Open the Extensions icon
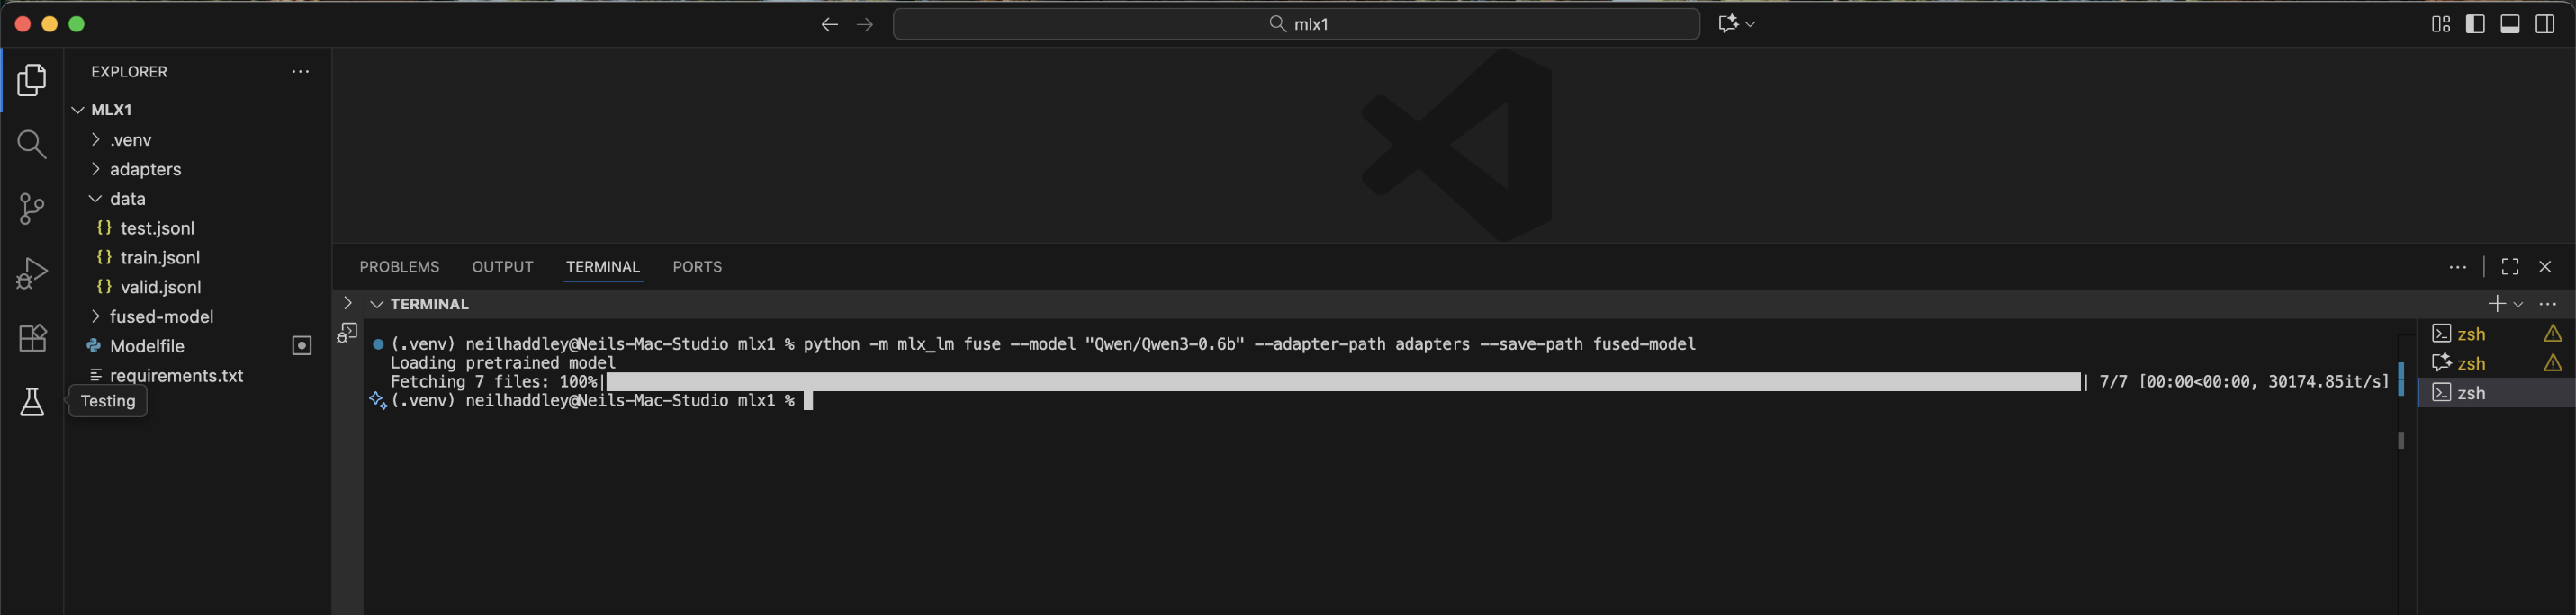The height and width of the screenshot is (615, 2576). point(31,337)
